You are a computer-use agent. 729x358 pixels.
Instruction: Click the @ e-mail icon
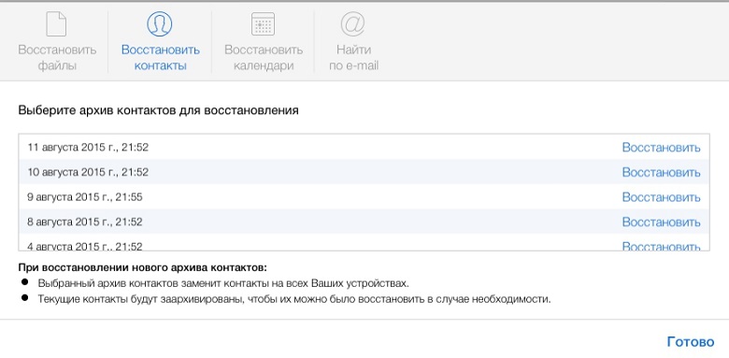353,23
